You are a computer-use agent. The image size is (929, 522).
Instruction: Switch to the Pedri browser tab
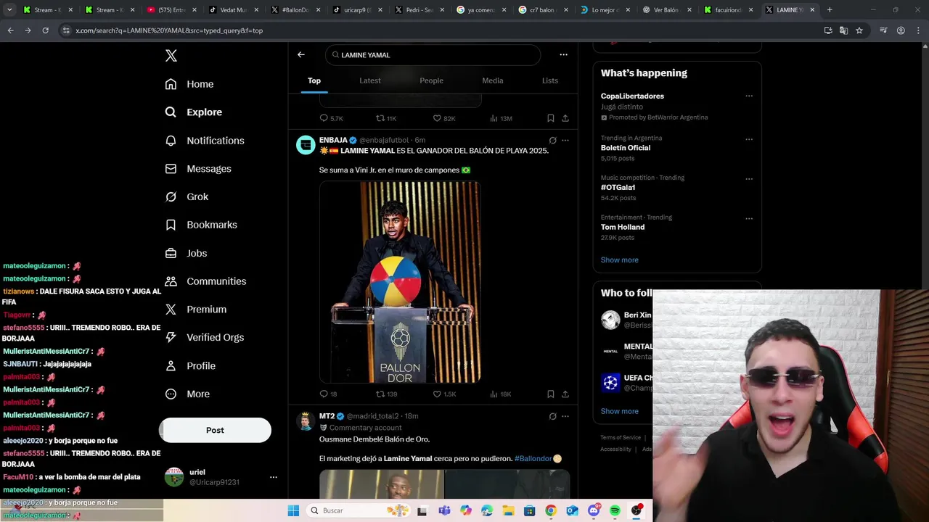pyautogui.click(x=419, y=10)
